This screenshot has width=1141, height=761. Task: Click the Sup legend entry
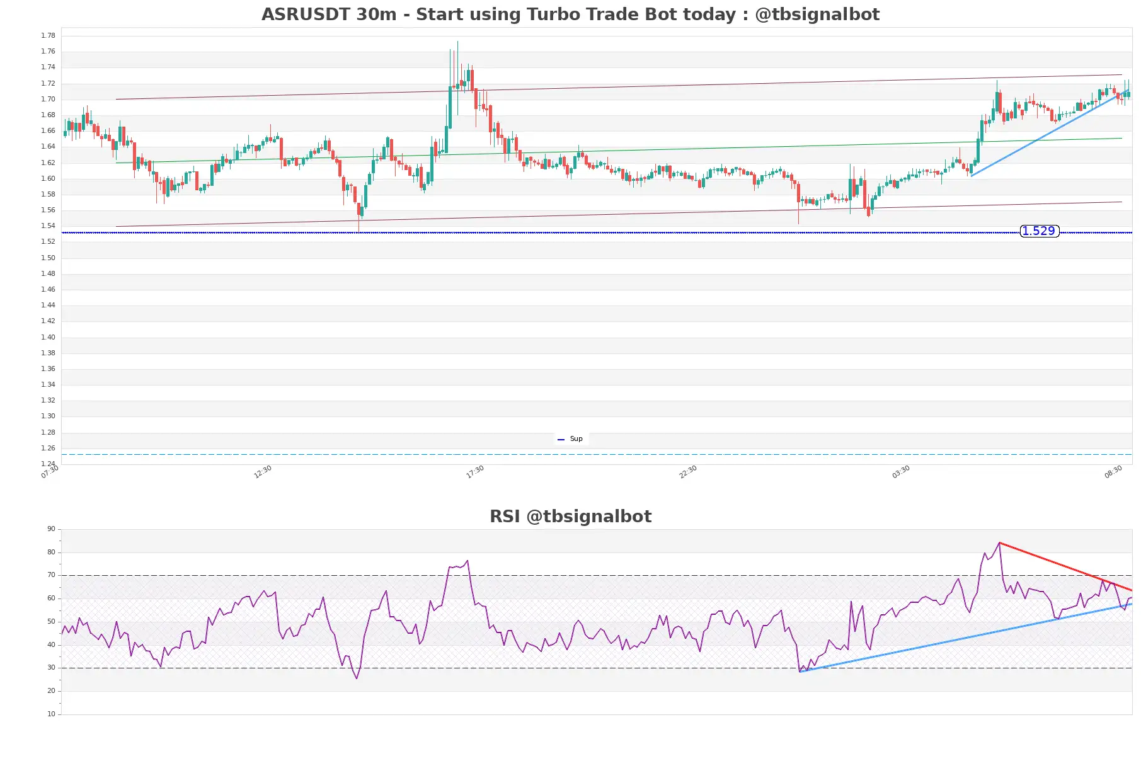point(571,439)
